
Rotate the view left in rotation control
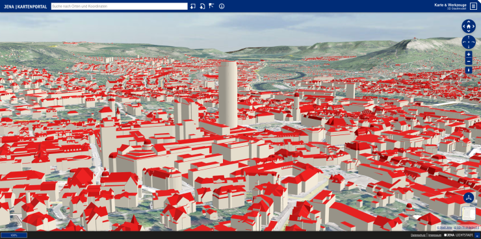click(464, 42)
